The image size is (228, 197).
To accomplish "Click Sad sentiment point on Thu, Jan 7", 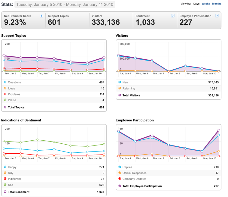I will [x=37, y=140].
